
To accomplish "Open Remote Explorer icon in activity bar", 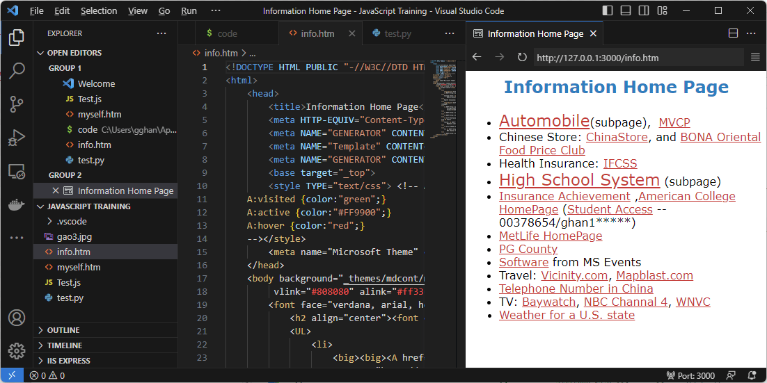I will (x=17, y=172).
